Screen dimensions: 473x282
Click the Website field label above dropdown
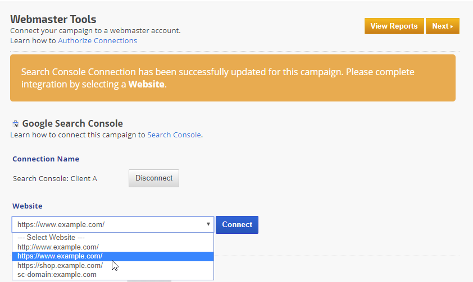pyautogui.click(x=27, y=206)
